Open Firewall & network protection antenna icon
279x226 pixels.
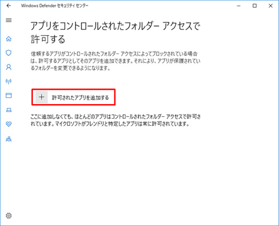pyautogui.click(x=9, y=81)
